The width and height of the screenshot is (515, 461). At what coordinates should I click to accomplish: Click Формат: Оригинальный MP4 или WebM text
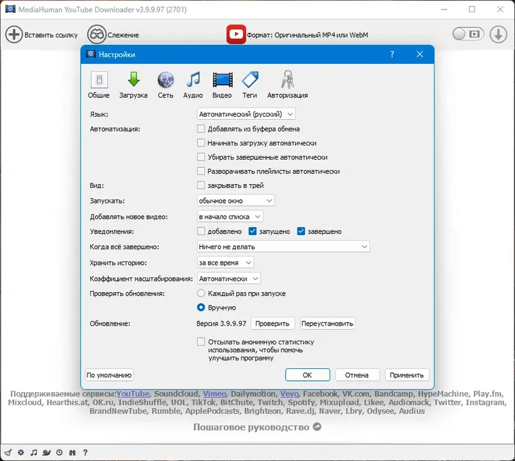(x=308, y=35)
